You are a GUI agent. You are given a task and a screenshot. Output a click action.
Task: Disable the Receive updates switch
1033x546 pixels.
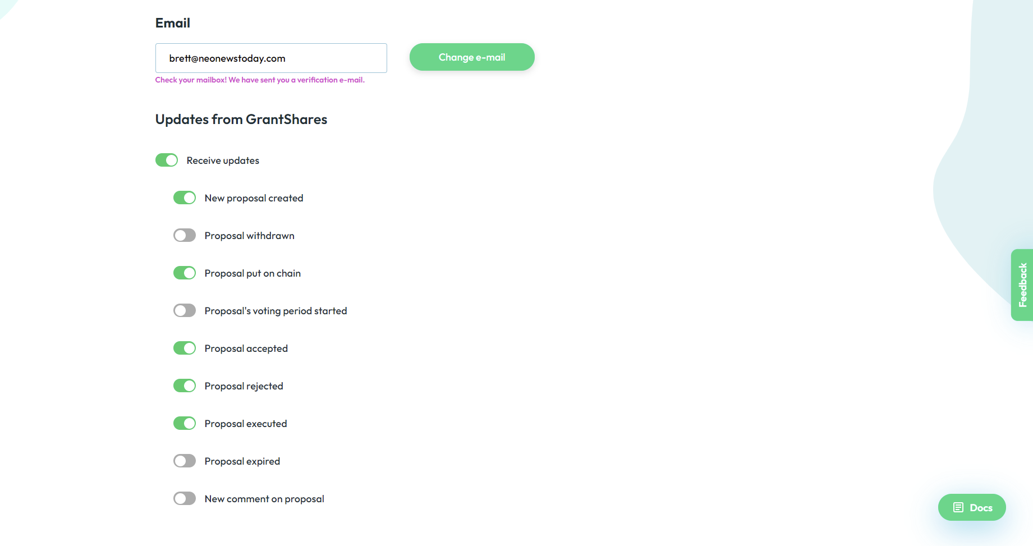point(167,160)
